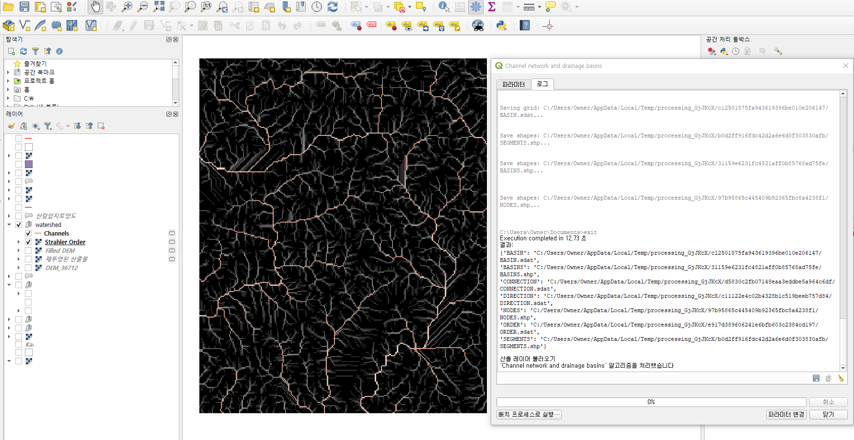Select the 홈 item in Browser

click(x=27, y=90)
